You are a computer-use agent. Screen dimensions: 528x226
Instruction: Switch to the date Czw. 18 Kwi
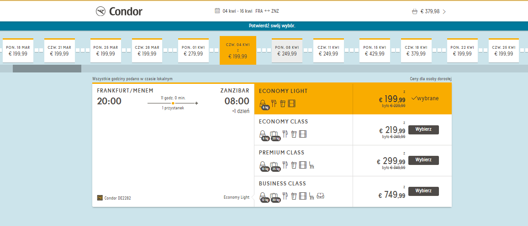[x=416, y=51]
